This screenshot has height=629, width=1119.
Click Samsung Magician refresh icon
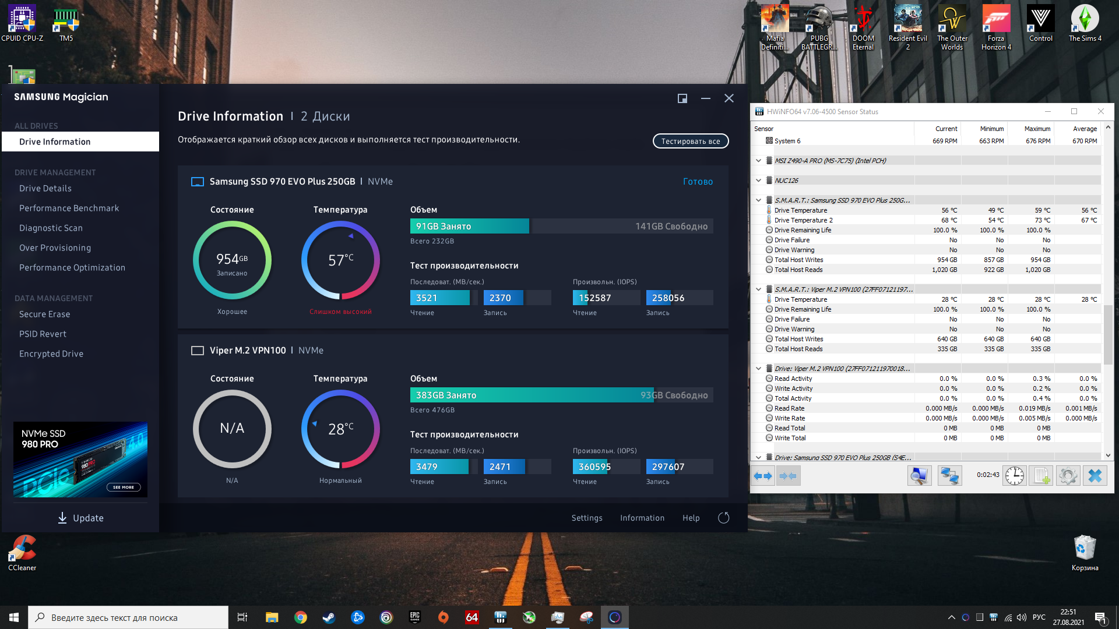click(x=723, y=518)
